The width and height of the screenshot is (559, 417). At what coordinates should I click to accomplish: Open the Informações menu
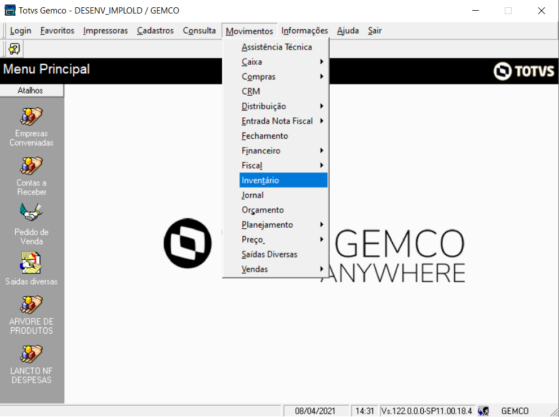pos(304,30)
